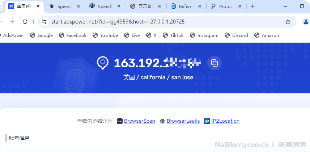Close the active 美国住 tab
The width and height of the screenshot is (310, 152).
point(38,6)
